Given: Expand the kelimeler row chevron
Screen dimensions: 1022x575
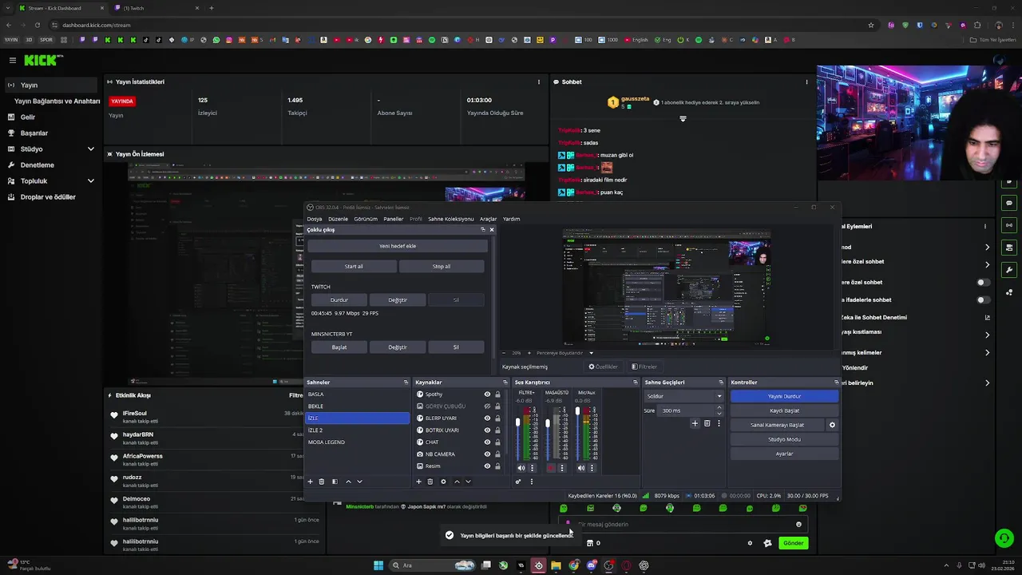Looking at the screenshot, I should pyautogui.click(x=988, y=353).
